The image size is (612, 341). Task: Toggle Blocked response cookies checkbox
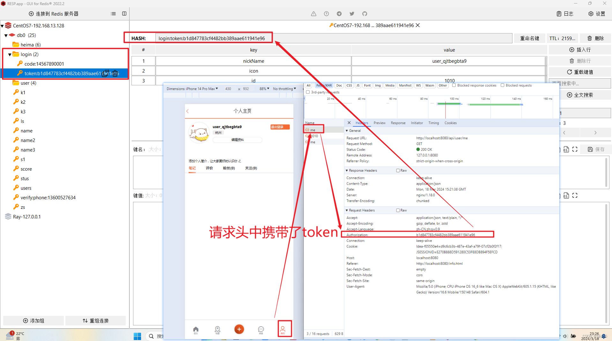[x=454, y=85]
